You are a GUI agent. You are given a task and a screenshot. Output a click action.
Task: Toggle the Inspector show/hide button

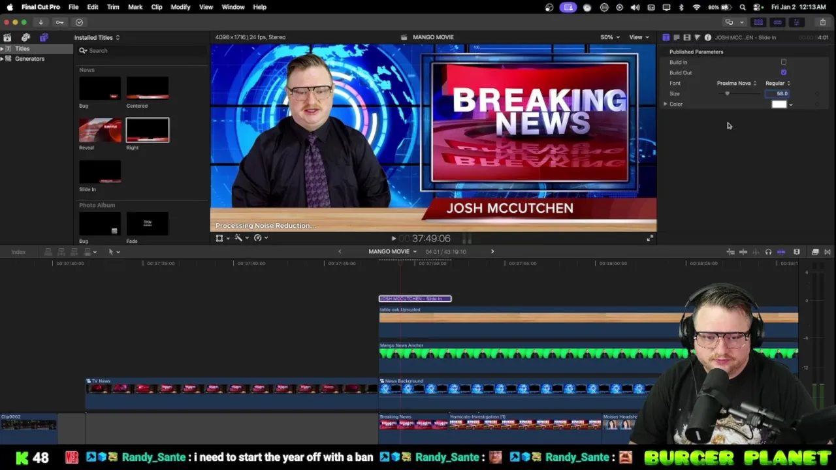[796, 22]
